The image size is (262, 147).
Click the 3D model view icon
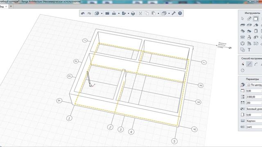[x=97, y=13]
